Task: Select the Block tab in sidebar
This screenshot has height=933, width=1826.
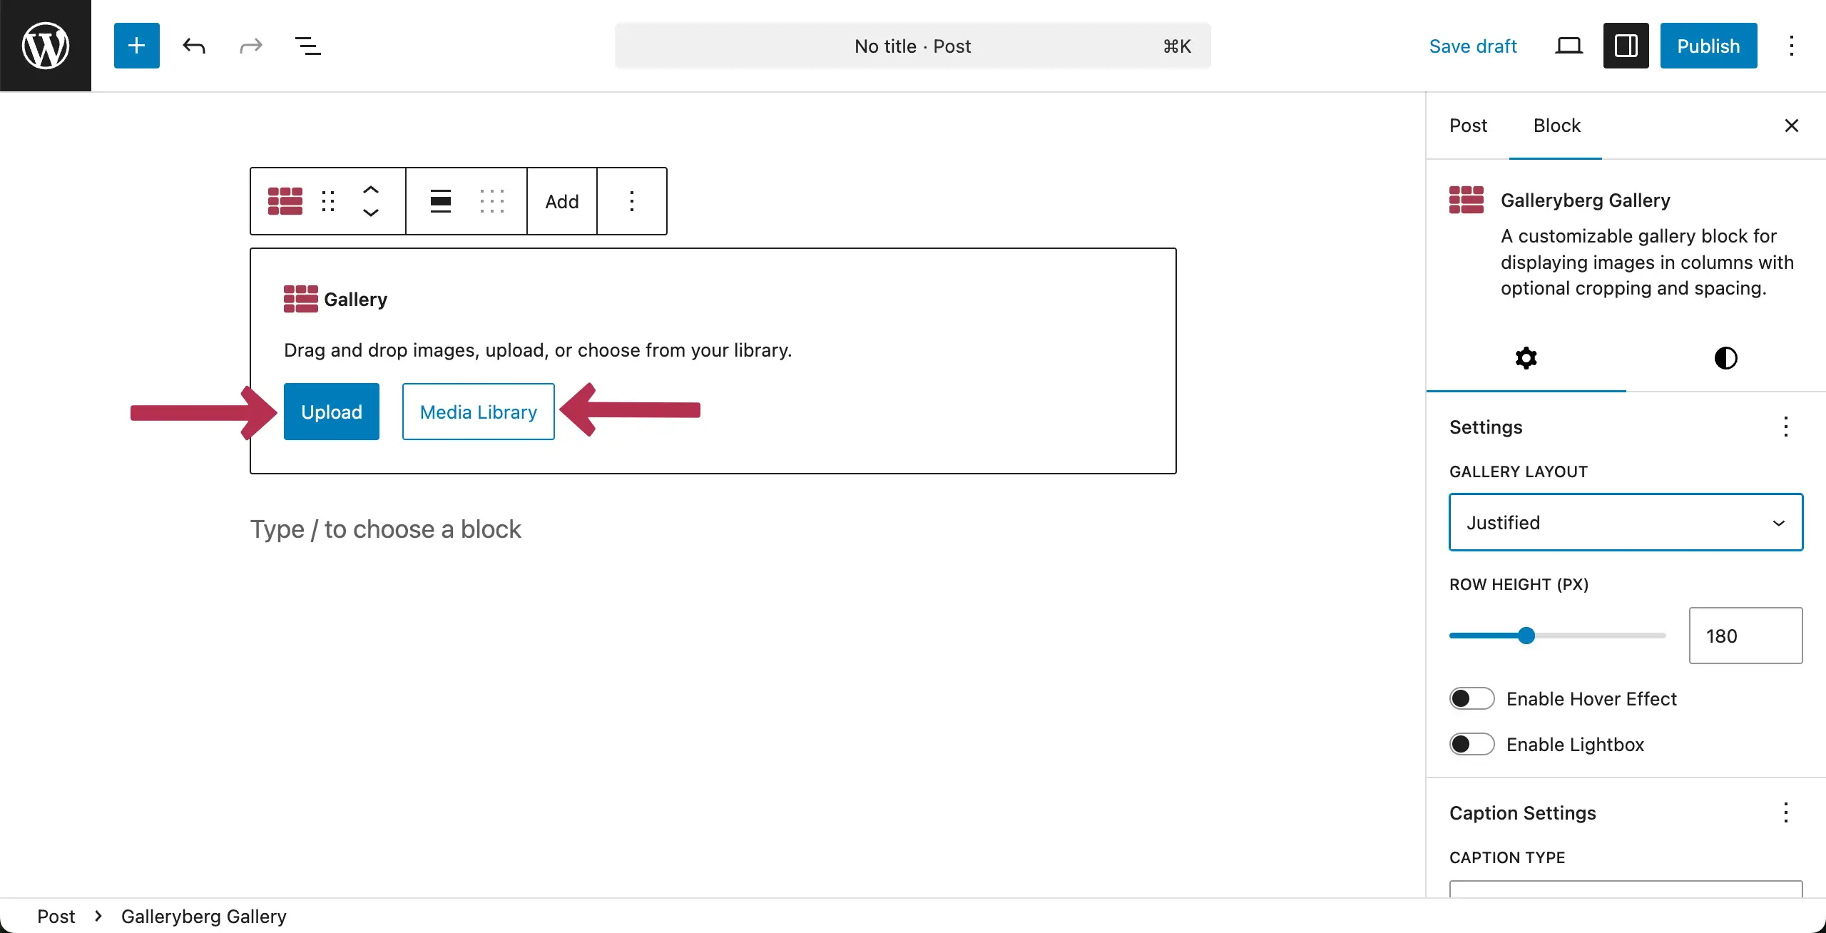Action: [x=1556, y=126]
